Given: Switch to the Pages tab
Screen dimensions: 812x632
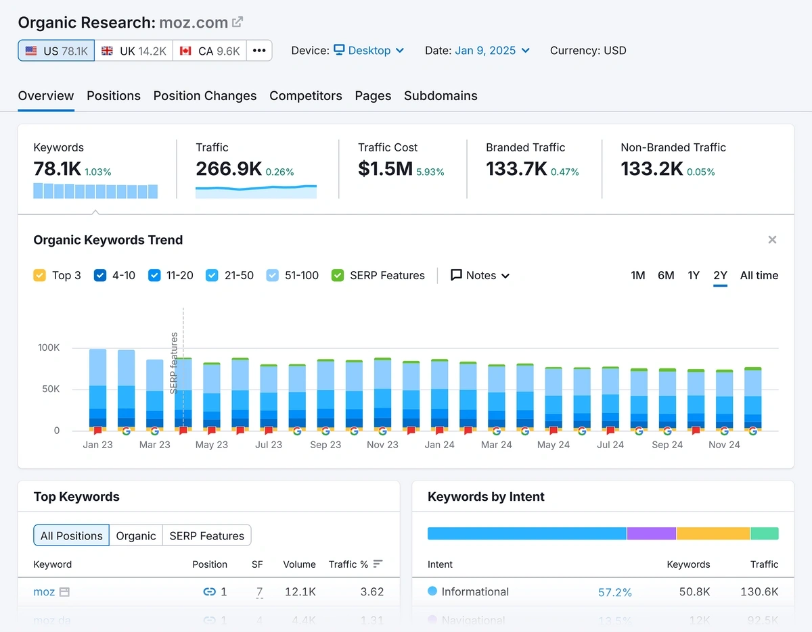Looking at the screenshot, I should (373, 96).
